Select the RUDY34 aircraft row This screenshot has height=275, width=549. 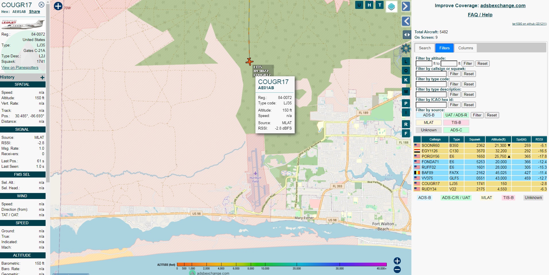(x=480, y=189)
